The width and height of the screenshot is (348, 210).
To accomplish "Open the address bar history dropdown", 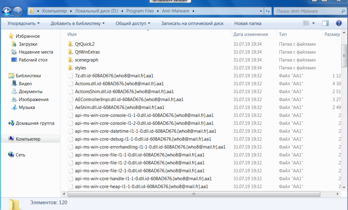I will pos(261,11).
